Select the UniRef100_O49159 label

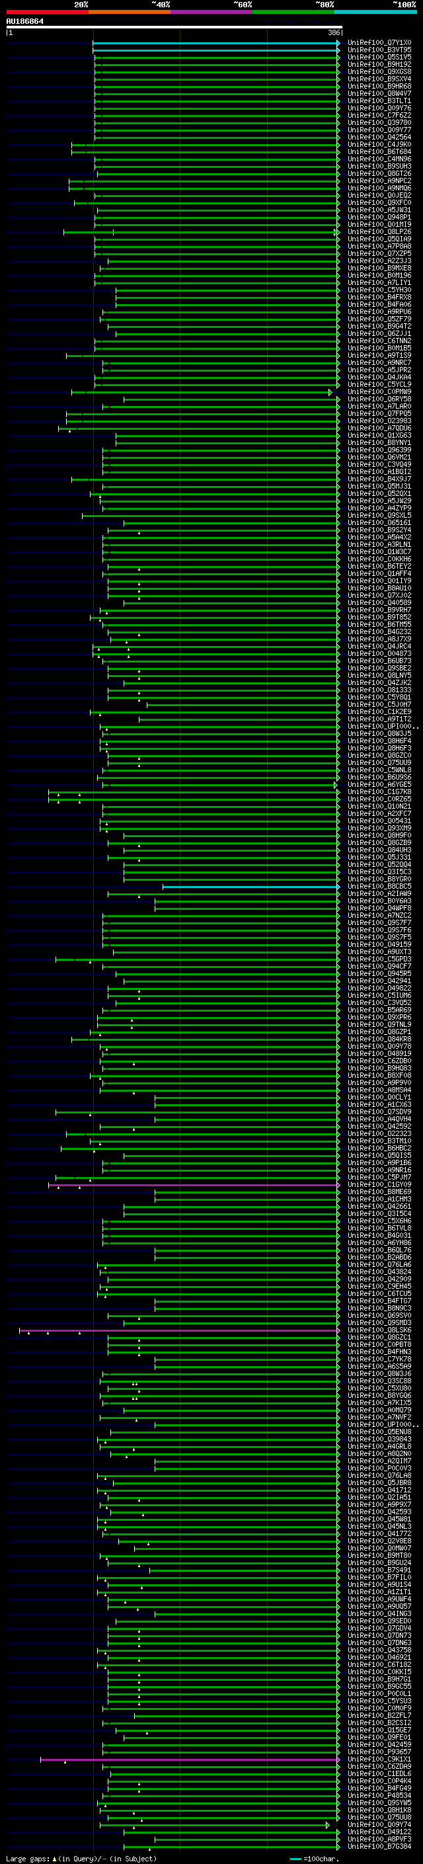tap(379, 944)
